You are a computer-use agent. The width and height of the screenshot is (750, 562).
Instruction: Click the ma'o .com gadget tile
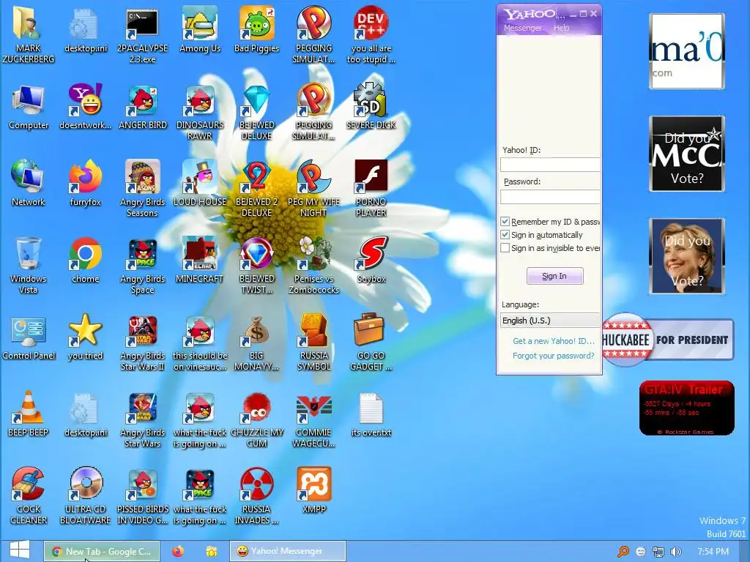[x=687, y=51]
